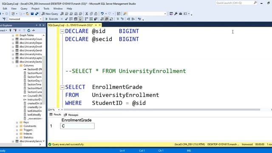Expand the Graph Tables folder
Screen dimensions: 272x153
(13, 35)
